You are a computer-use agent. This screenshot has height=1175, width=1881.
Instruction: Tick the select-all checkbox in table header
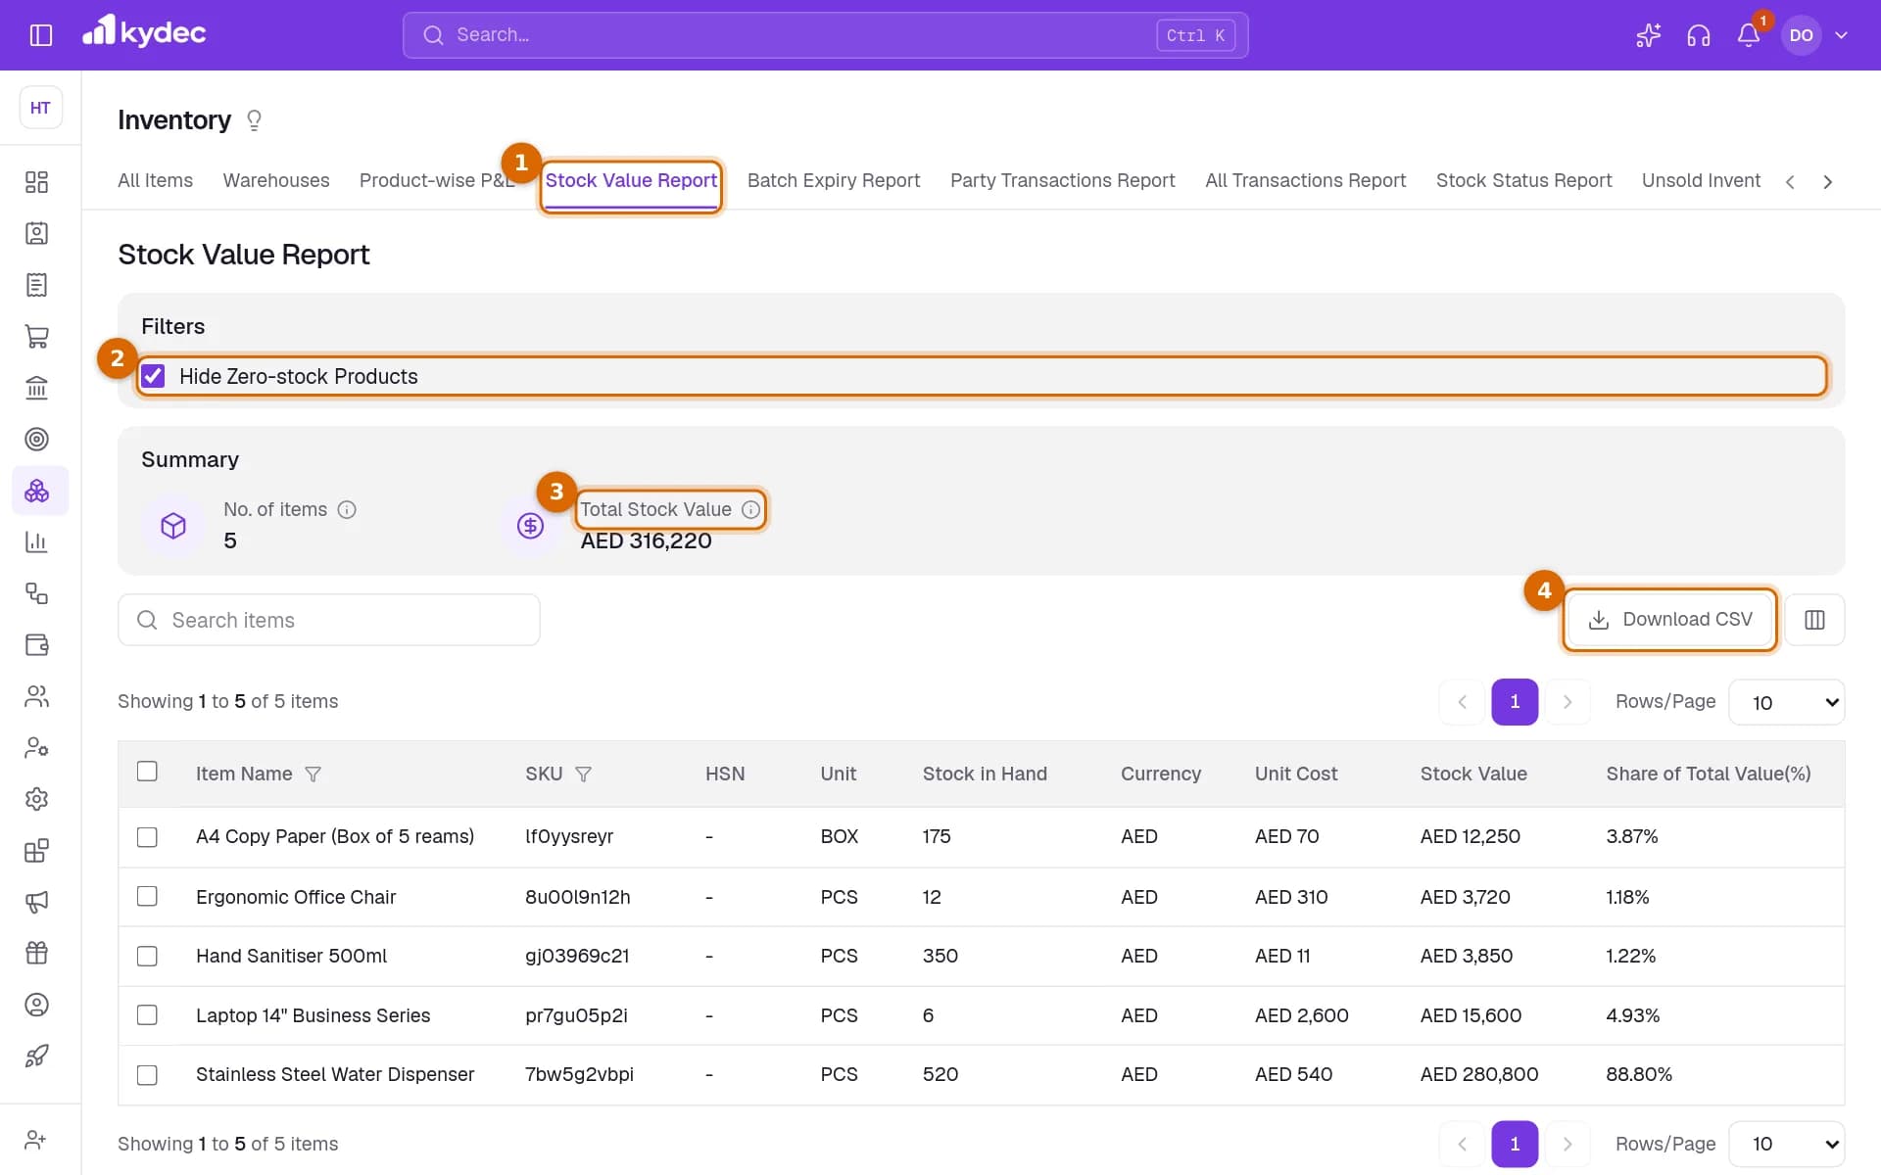pos(147,772)
